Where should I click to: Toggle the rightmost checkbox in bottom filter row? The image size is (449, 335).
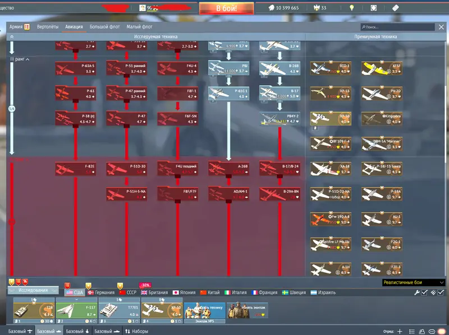441,292
